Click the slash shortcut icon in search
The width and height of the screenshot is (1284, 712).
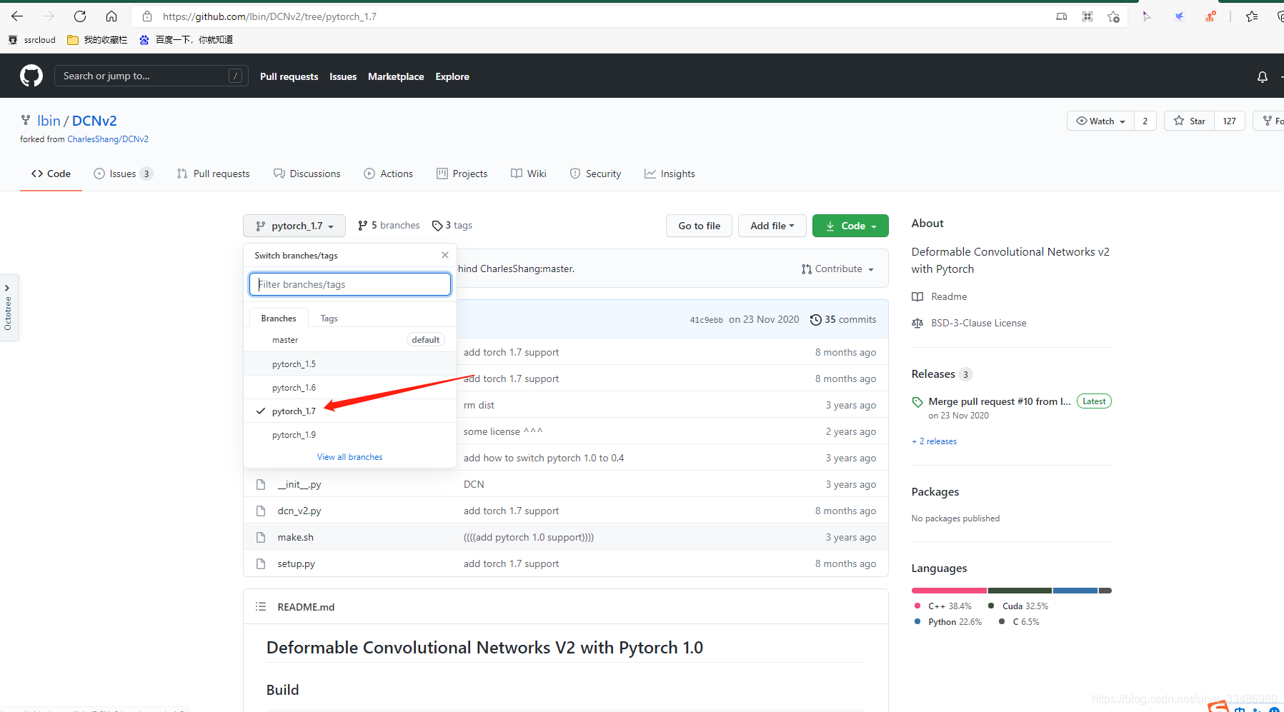(x=235, y=76)
